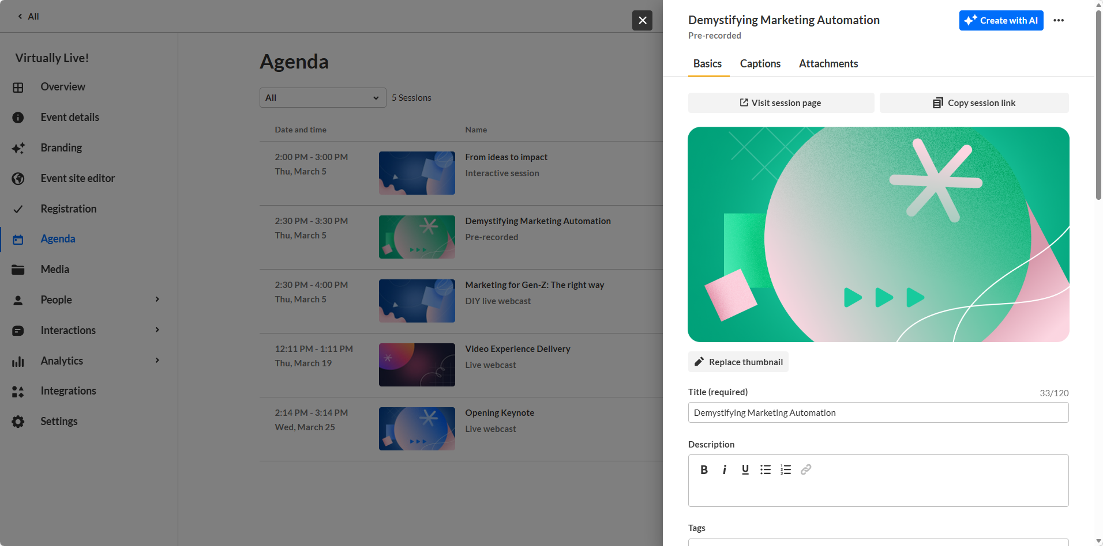Image resolution: width=1103 pixels, height=546 pixels.
Task: Click the Integrations icon in sidebar
Action: click(18, 392)
